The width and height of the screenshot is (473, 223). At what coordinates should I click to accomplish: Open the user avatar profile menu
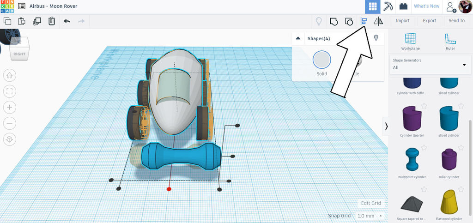(x=465, y=6)
